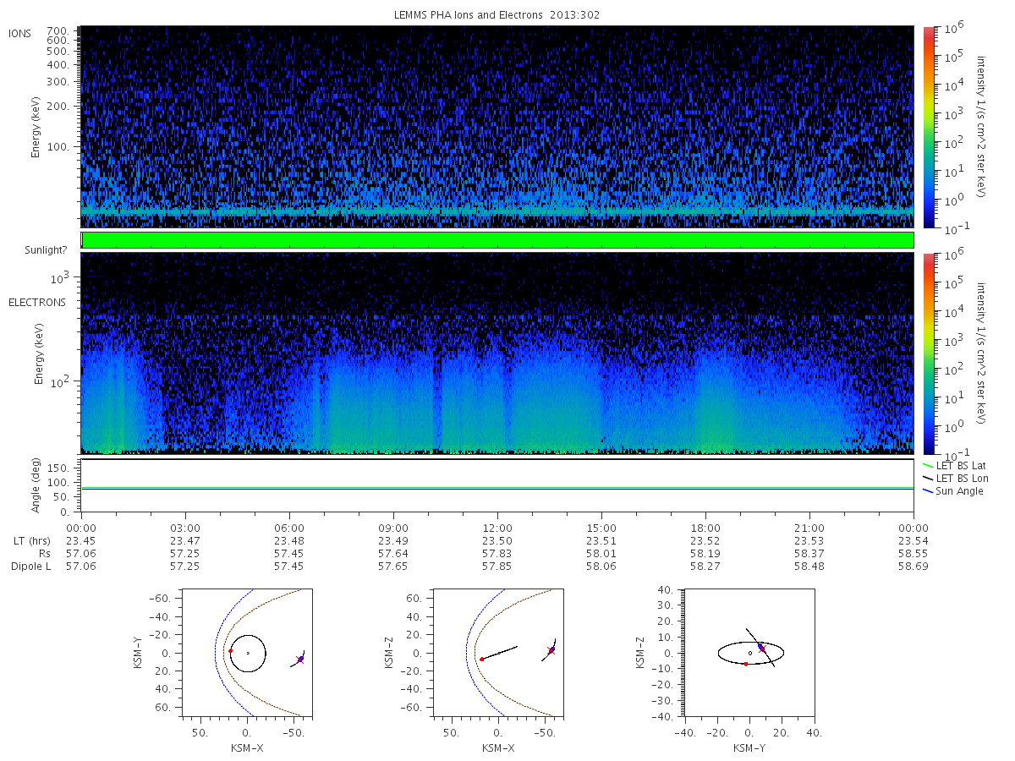The image size is (1015, 761).
Task: Click the IONS panel label
Action: point(20,33)
